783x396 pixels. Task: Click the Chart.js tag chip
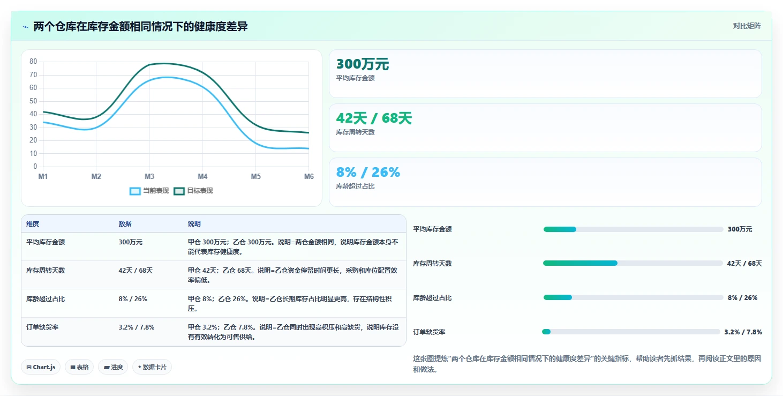tap(41, 367)
